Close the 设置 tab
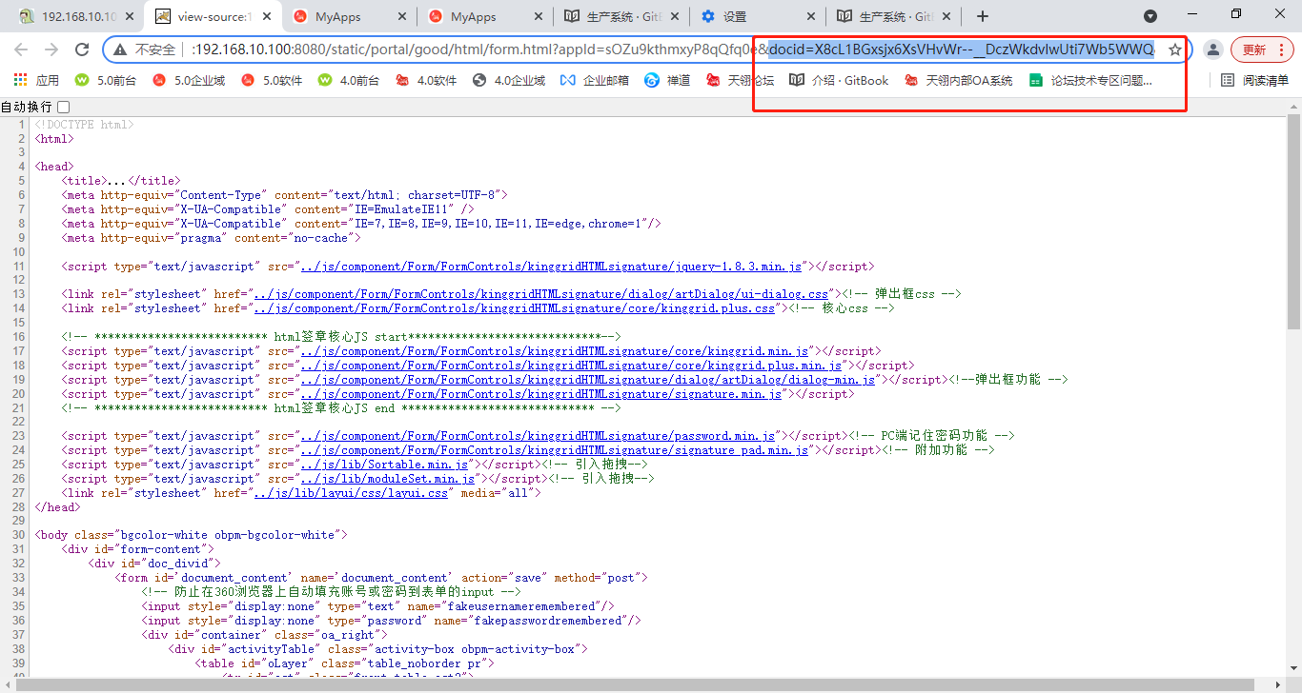1302x693 pixels. [x=811, y=16]
